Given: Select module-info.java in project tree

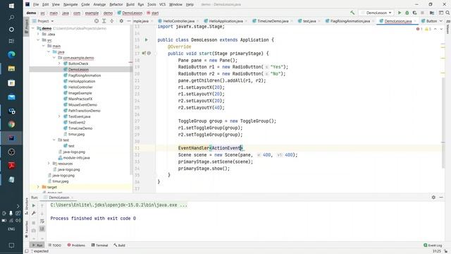Looking at the screenshot, I should pyautogui.click(x=74, y=157).
